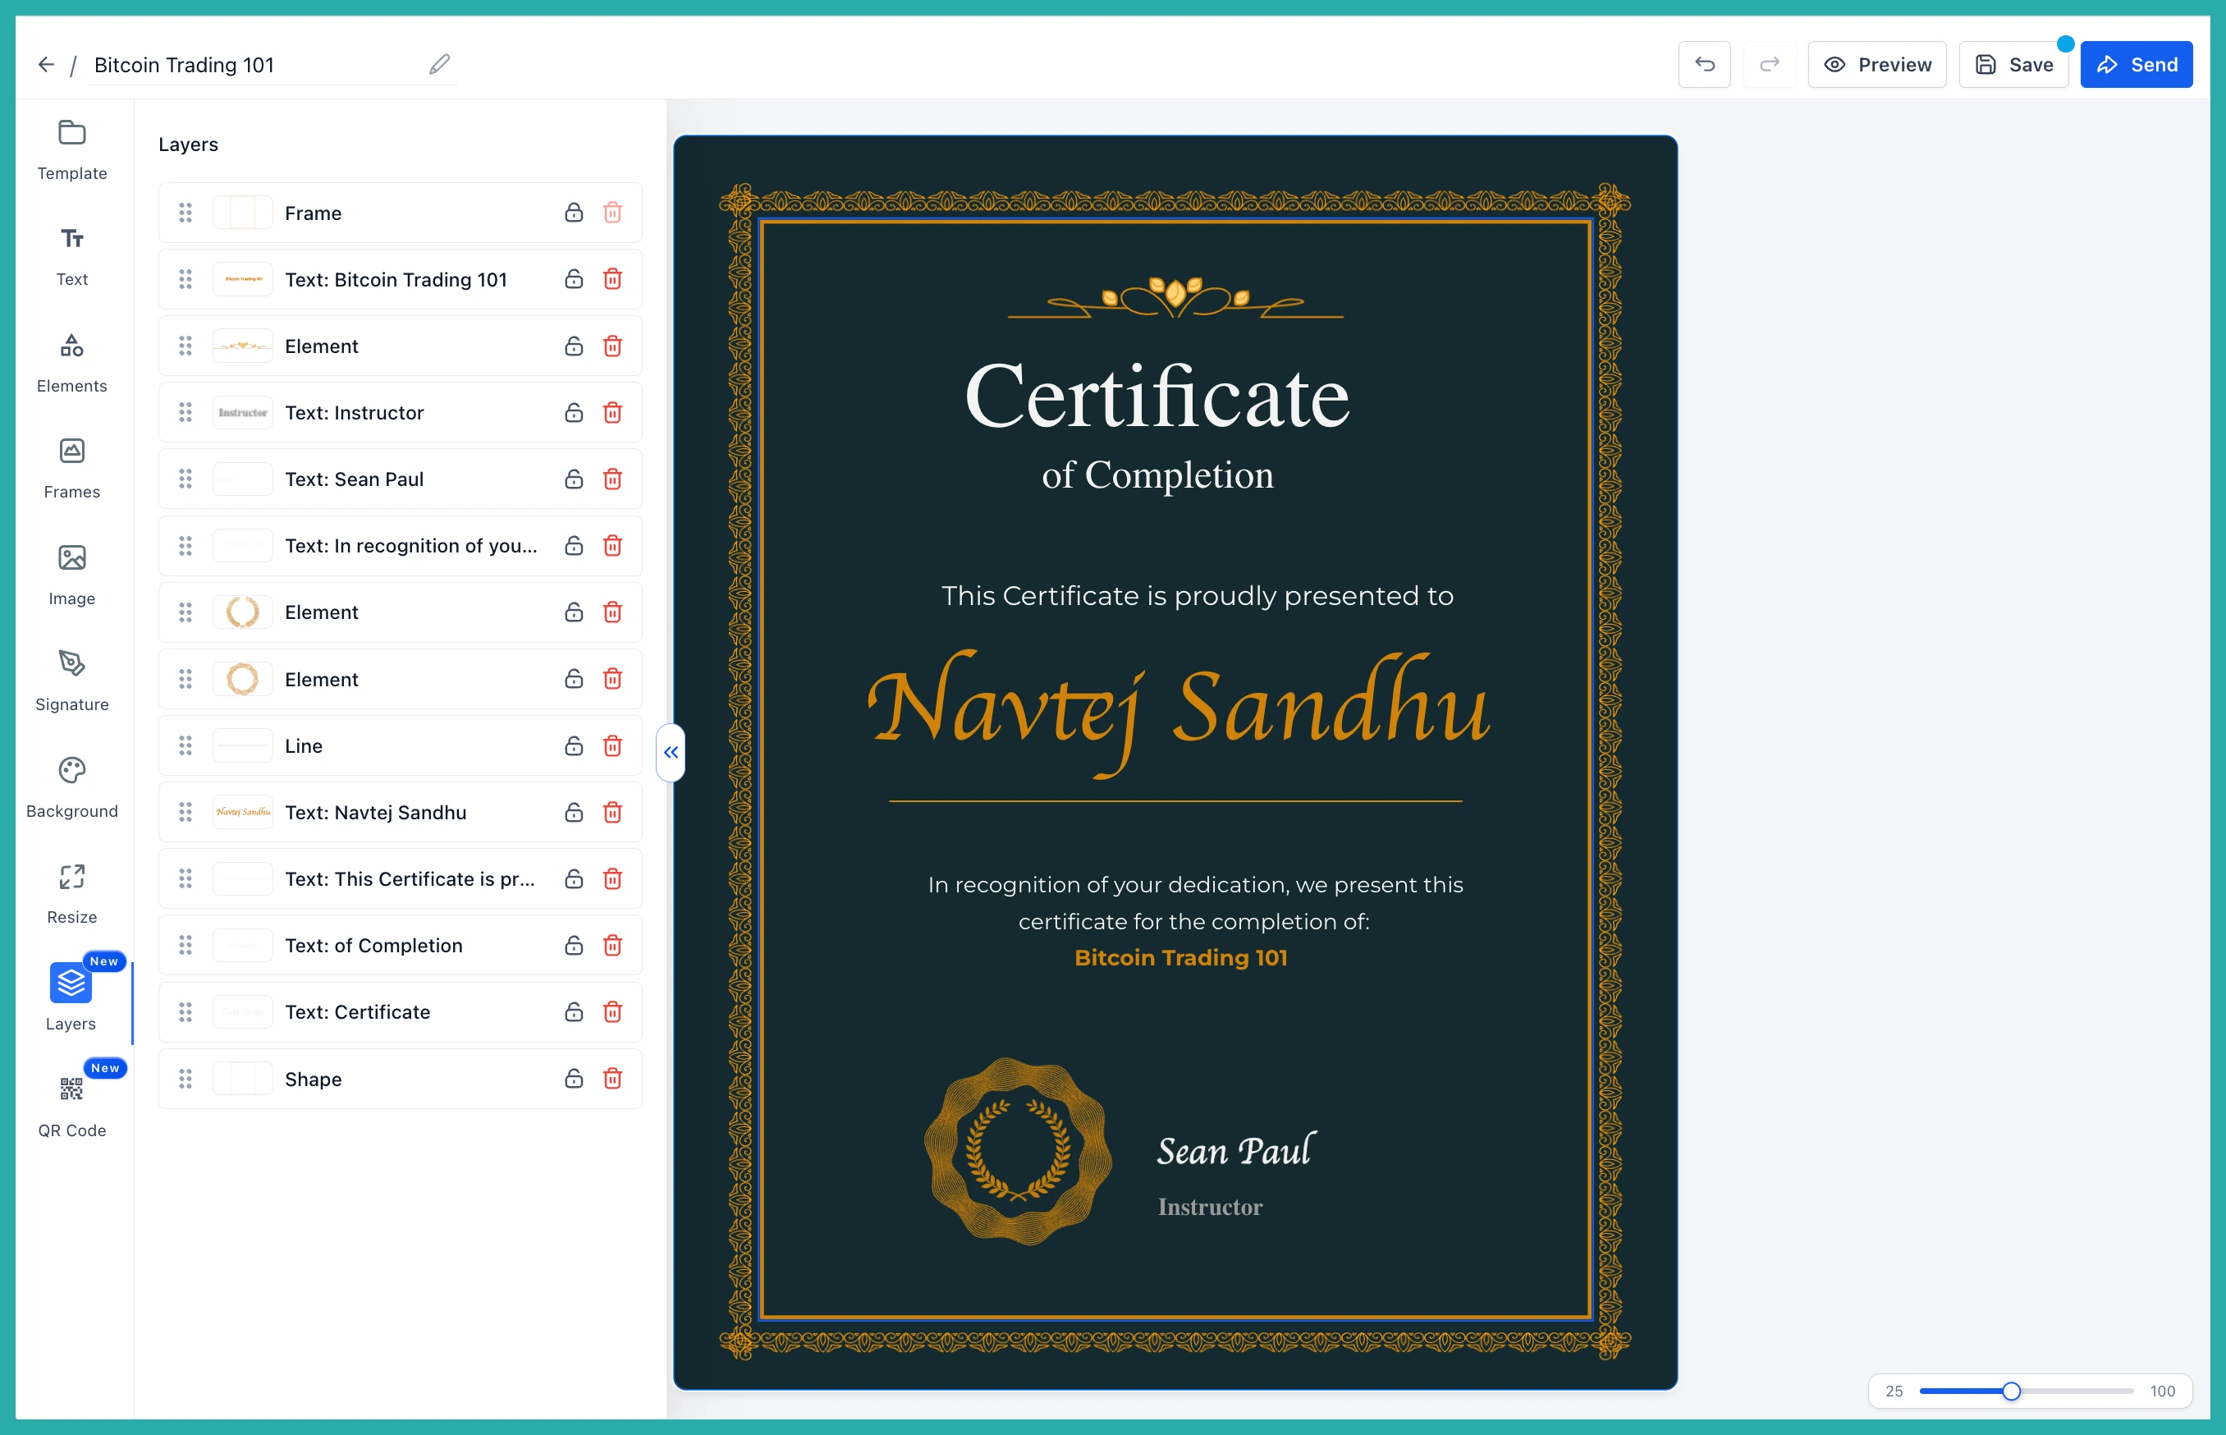The image size is (2226, 1435).
Task: Open the Text tool panel
Action: click(71, 256)
